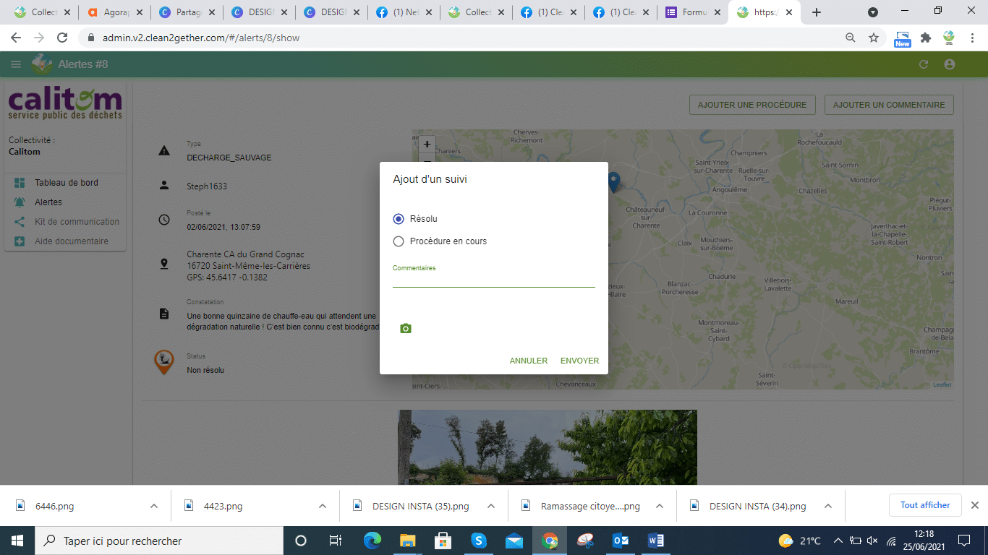Select the Procédure en cours option
Image resolution: width=988 pixels, height=555 pixels.
coord(399,241)
